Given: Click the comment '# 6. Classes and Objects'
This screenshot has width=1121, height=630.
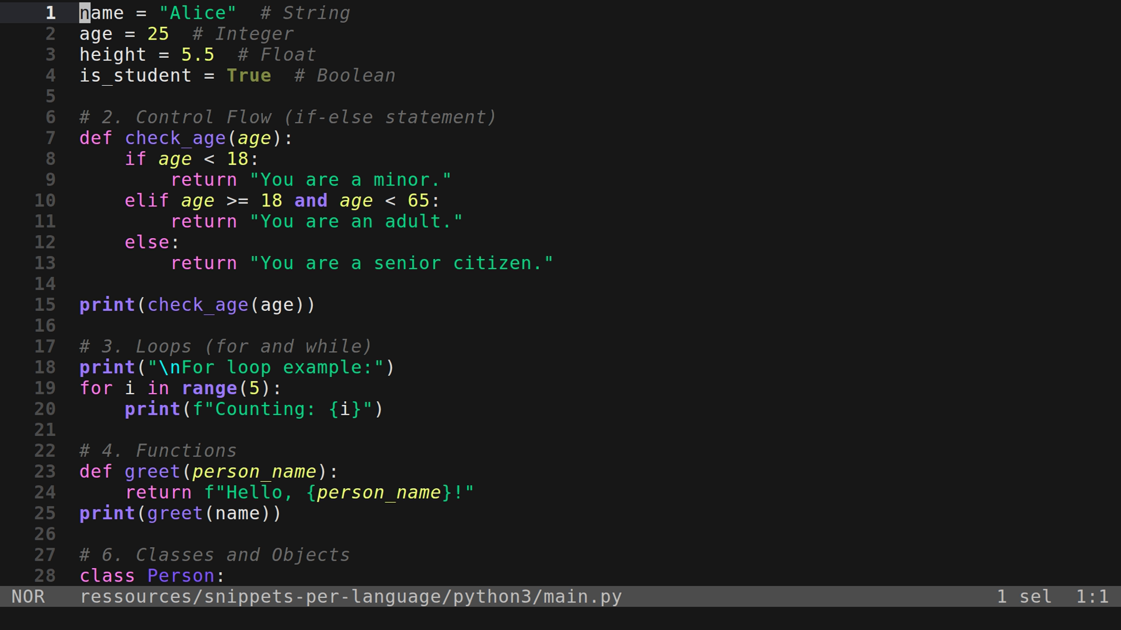Looking at the screenshot, I should 215,555.
